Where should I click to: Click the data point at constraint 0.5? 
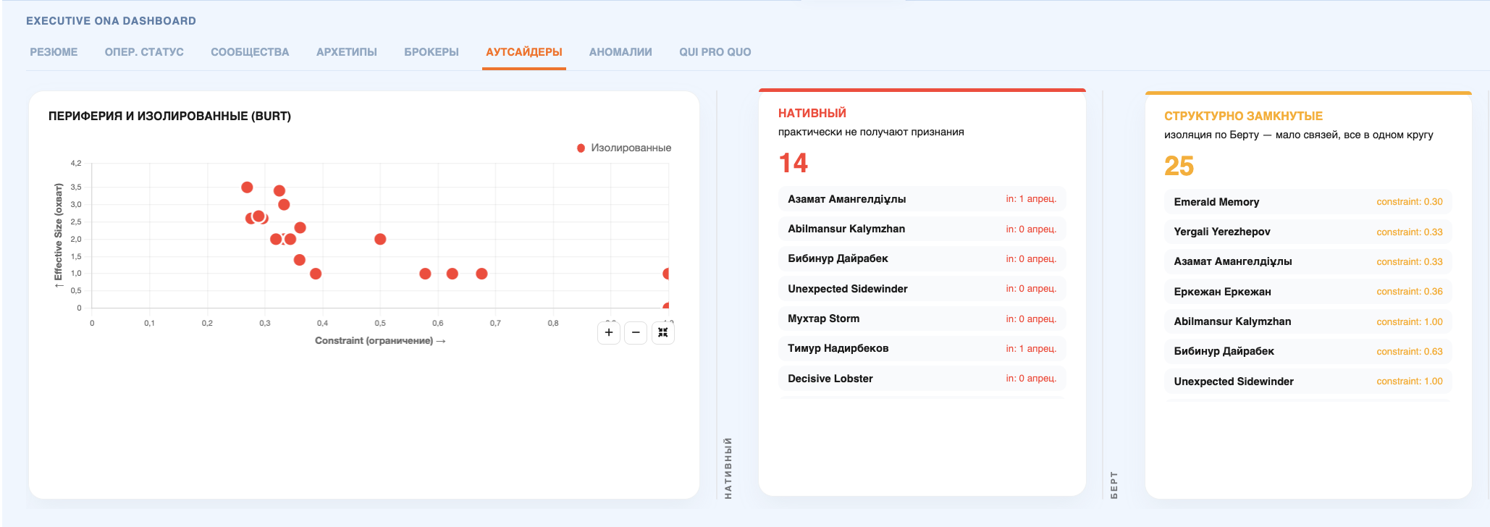coord(380,239)
